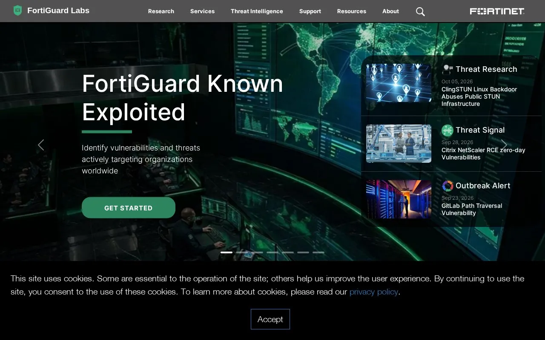Jump to the second carousel slide indicator
This screenshot has height=340, width=545.
242,252
